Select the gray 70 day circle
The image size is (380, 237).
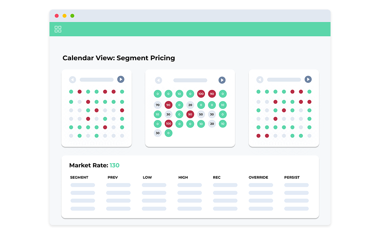point(157,105)
